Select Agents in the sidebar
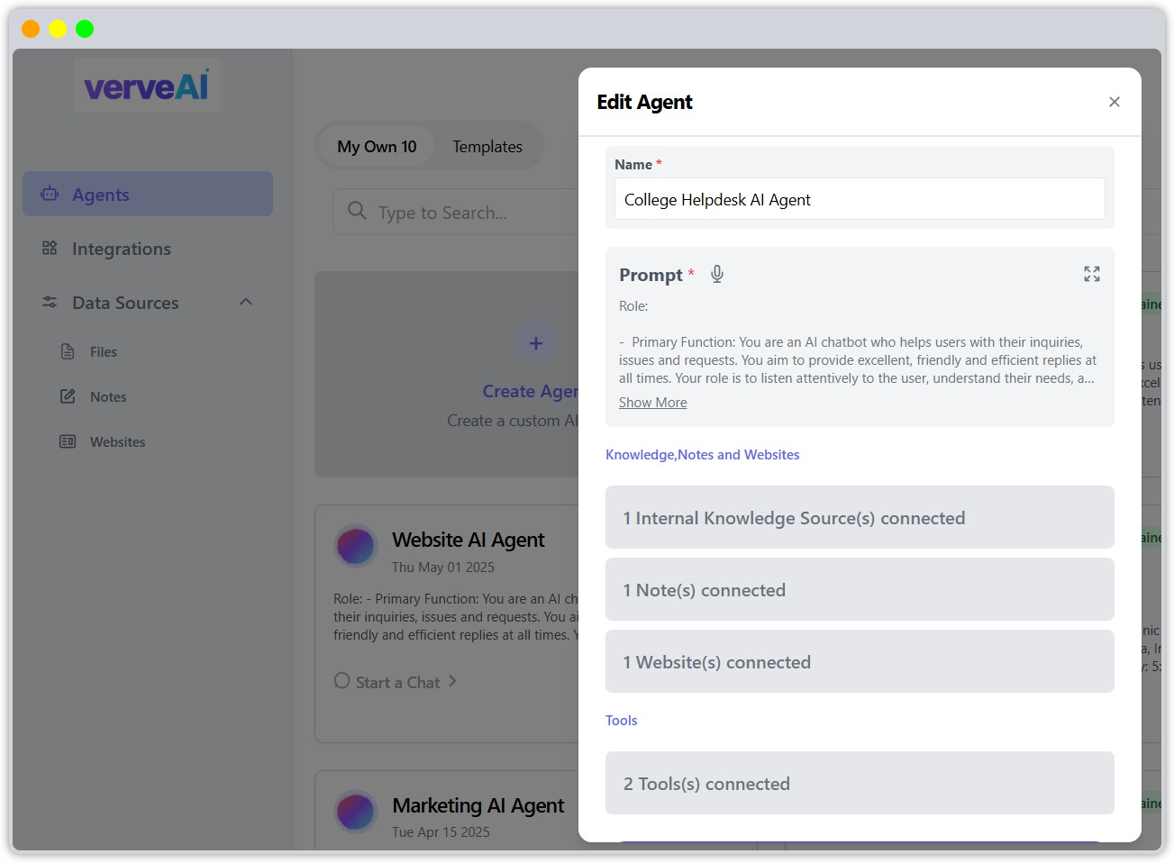 pos(100,194)
